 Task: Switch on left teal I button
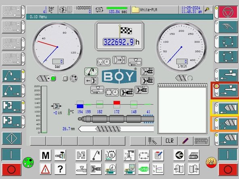click(11, 154)
